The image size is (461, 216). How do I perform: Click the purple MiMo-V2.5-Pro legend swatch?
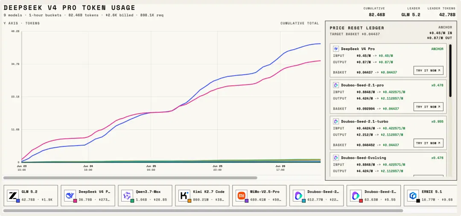(x=246, y=201)
